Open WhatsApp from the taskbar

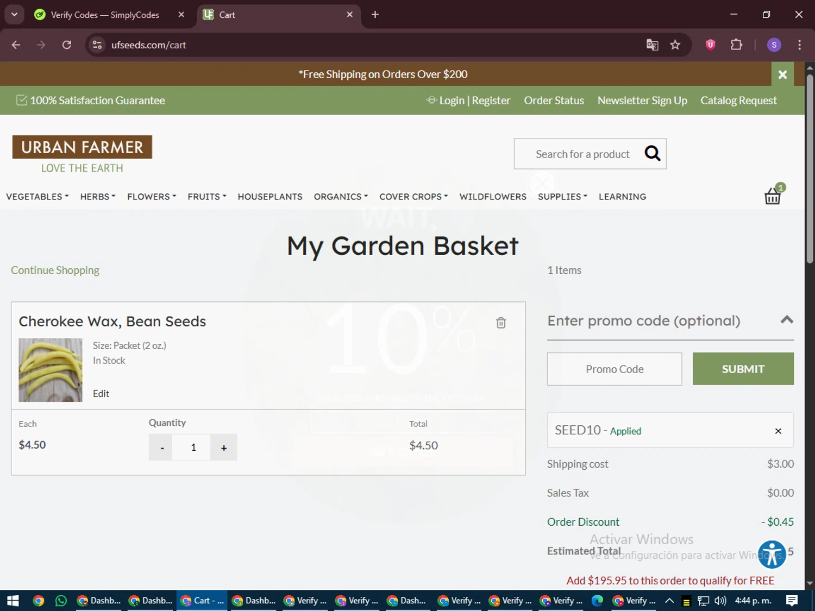[x=61, y=601]
